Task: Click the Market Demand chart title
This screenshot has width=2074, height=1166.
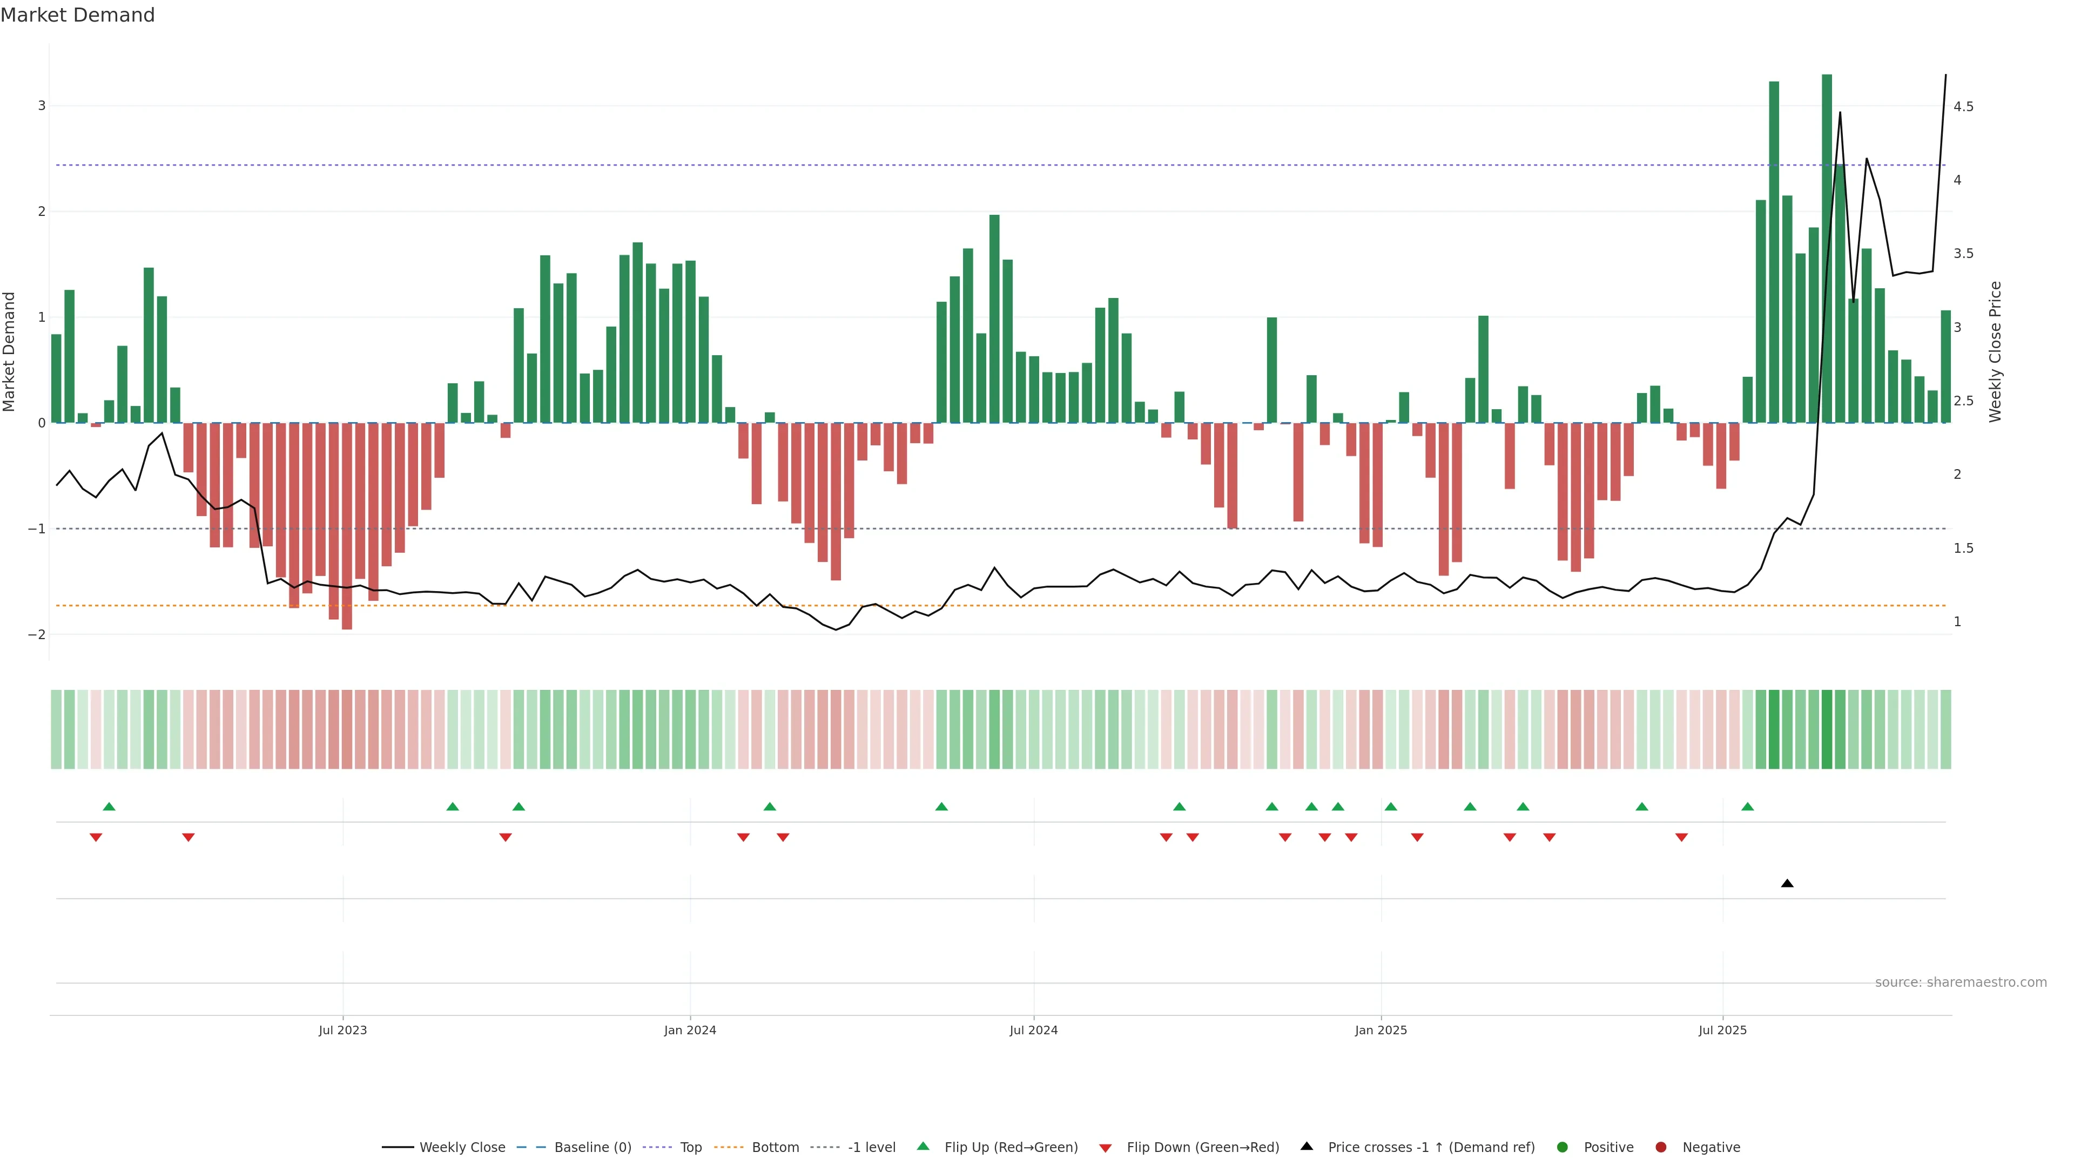Action: point(77,15)
